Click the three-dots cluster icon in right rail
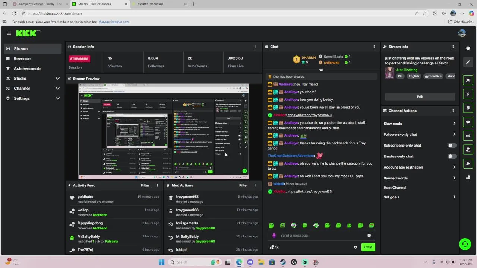This screenshot has width=477, height=268. 468,178
